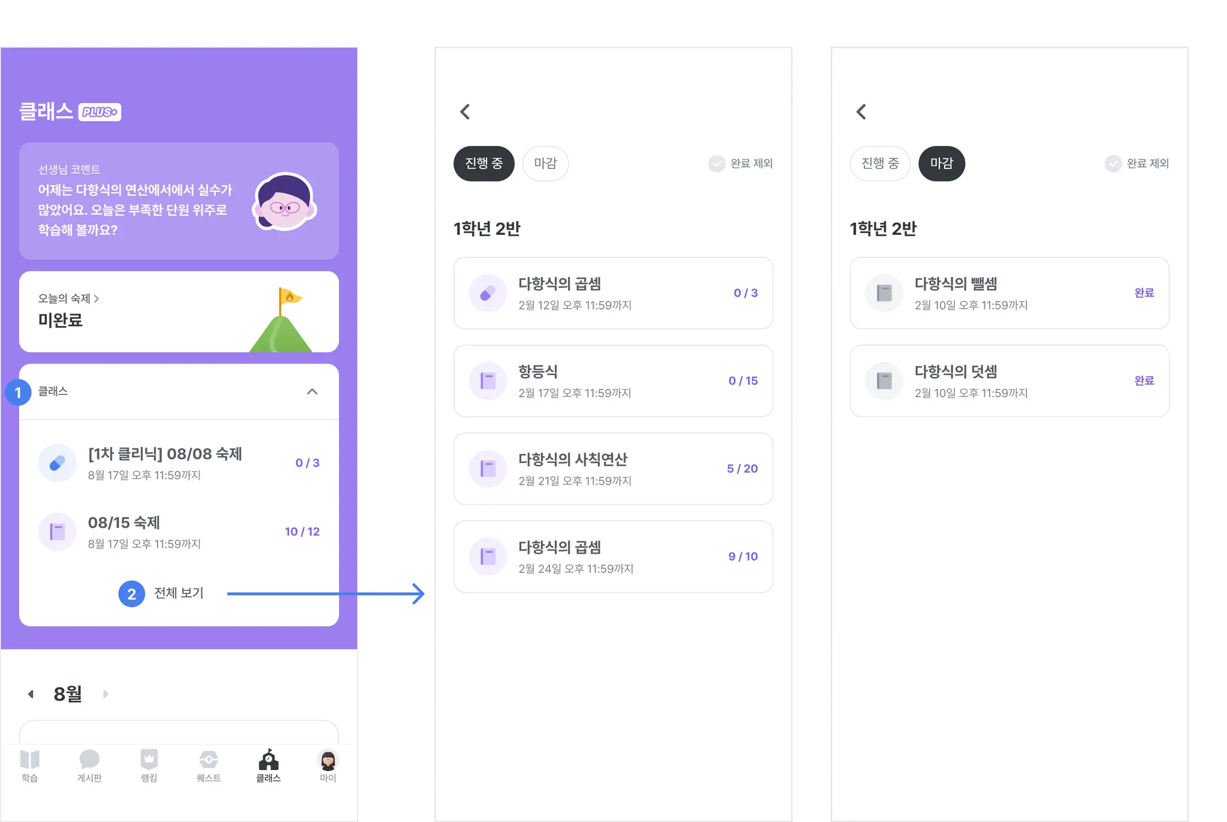Go to previous month before 8월
Screen dimensions: 1227x822
pos(31,694)
